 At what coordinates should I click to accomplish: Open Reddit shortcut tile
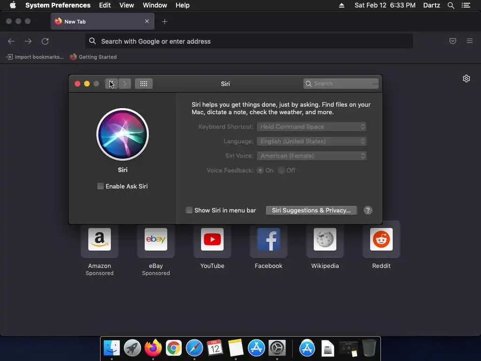pos(381,239)
